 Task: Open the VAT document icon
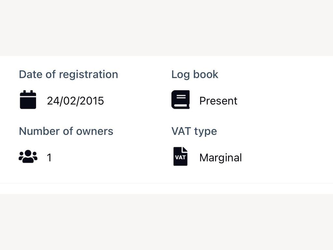tap(180, 157)
